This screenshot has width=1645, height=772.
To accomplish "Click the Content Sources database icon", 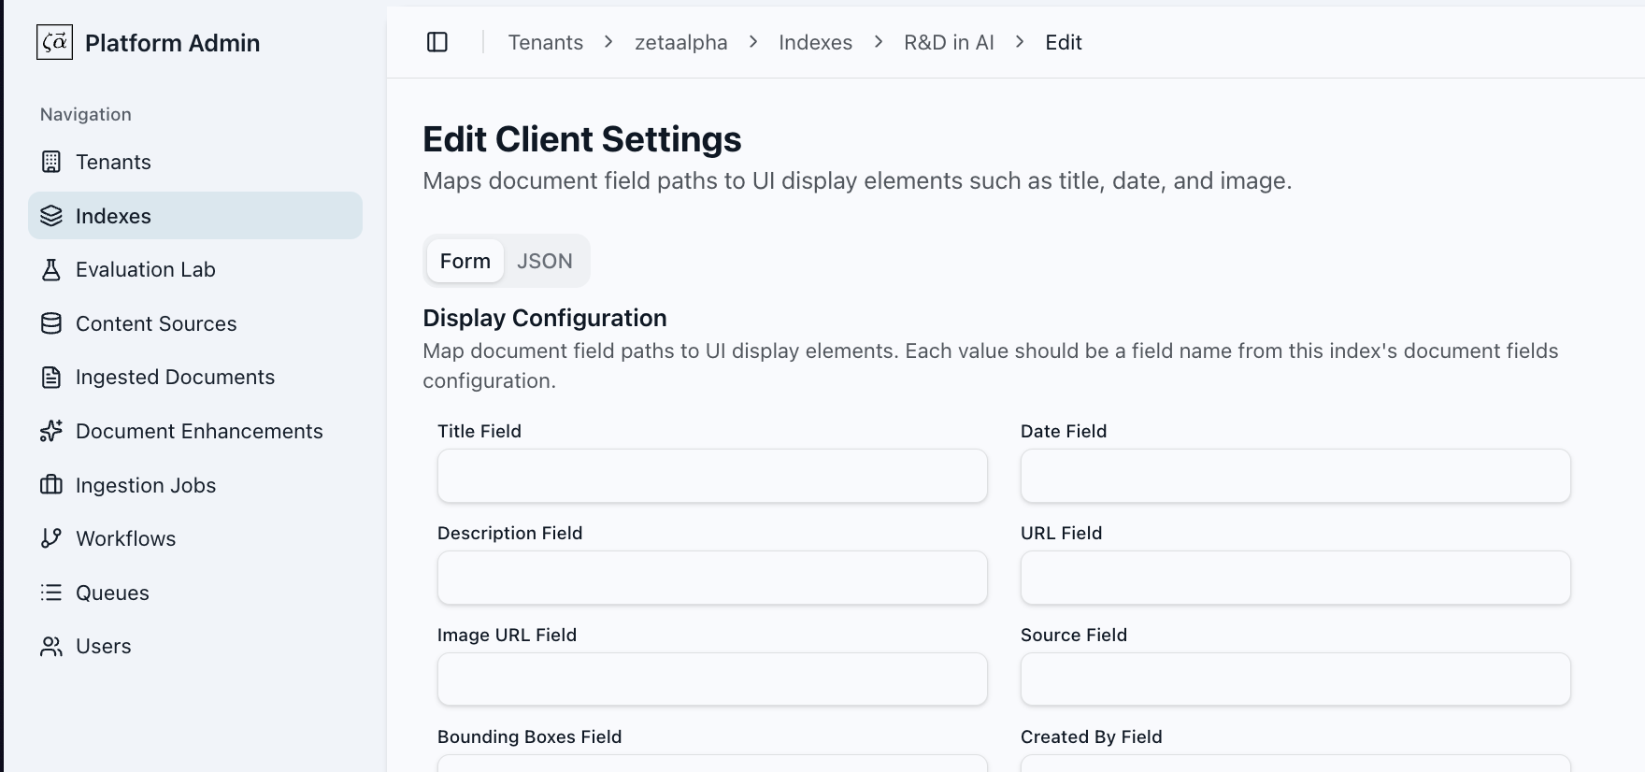I will (x=51, y=323).
